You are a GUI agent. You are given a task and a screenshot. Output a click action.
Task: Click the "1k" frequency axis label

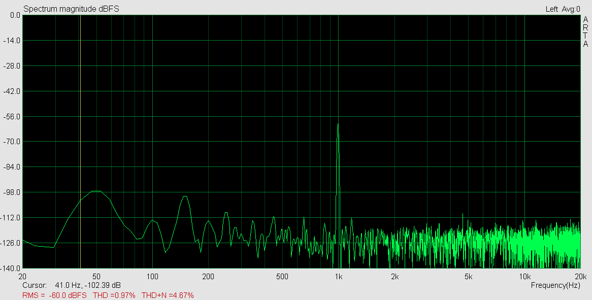[x=338, y=276]
